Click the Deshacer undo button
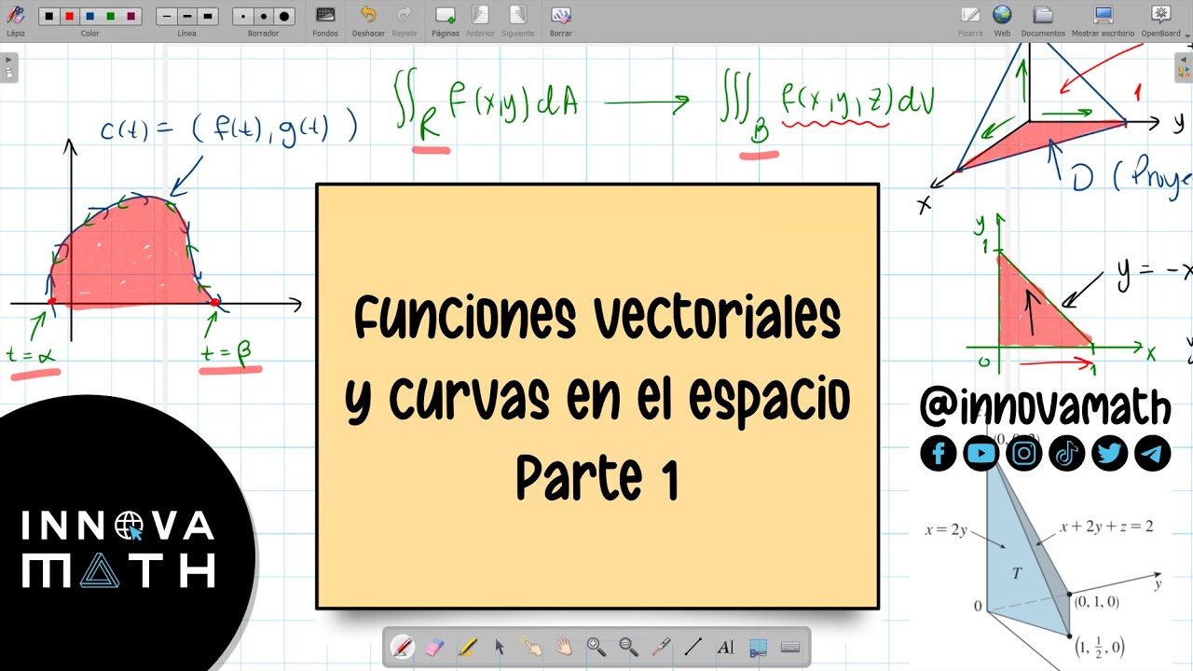 [368, 21]
